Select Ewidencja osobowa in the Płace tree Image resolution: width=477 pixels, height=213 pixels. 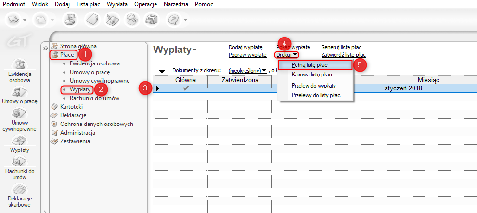95,63
